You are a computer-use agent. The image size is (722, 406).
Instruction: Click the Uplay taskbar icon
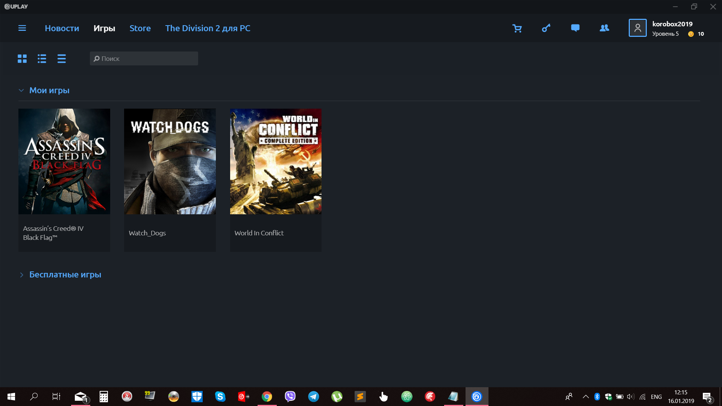click(477, 397)
